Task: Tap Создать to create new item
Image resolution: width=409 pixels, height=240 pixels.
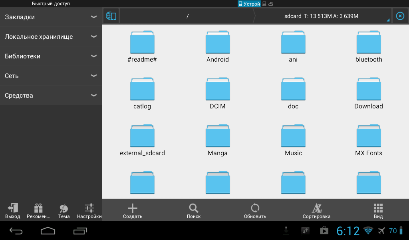Action: point(133,211)
